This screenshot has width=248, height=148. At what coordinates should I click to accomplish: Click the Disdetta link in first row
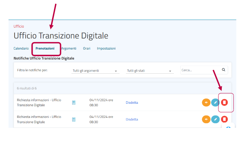point(132,103)
